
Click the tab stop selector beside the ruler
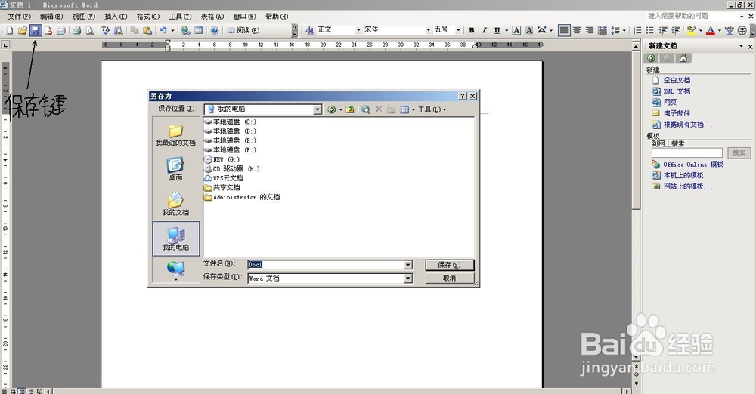coord(5,45)
